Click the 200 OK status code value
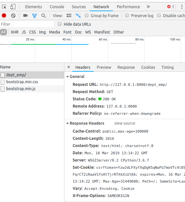This screenshot has width=185, height=202. pos(109,99)
